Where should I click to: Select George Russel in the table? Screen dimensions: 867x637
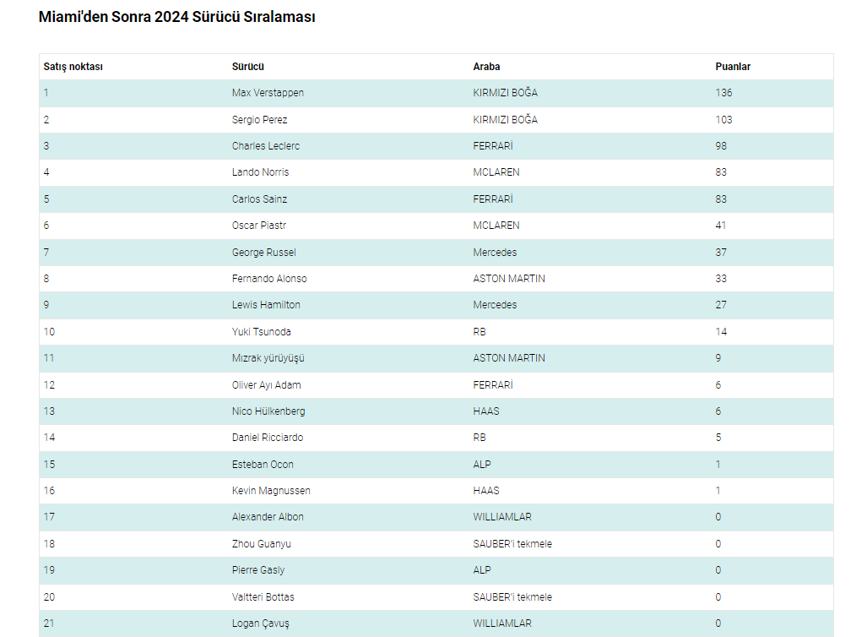point(263,253)
